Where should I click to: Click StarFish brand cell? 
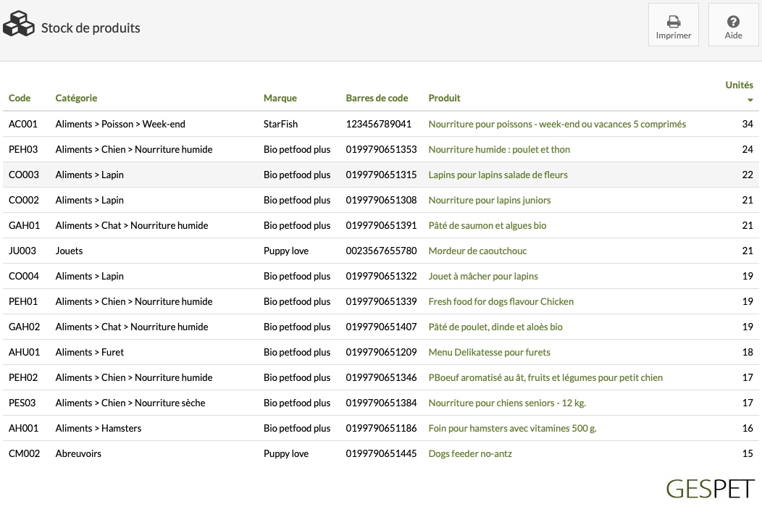tap(280, 124)
